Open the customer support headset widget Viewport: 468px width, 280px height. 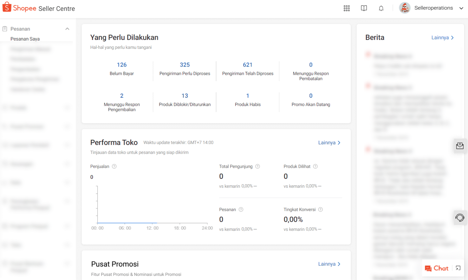[x=459, y=218]
